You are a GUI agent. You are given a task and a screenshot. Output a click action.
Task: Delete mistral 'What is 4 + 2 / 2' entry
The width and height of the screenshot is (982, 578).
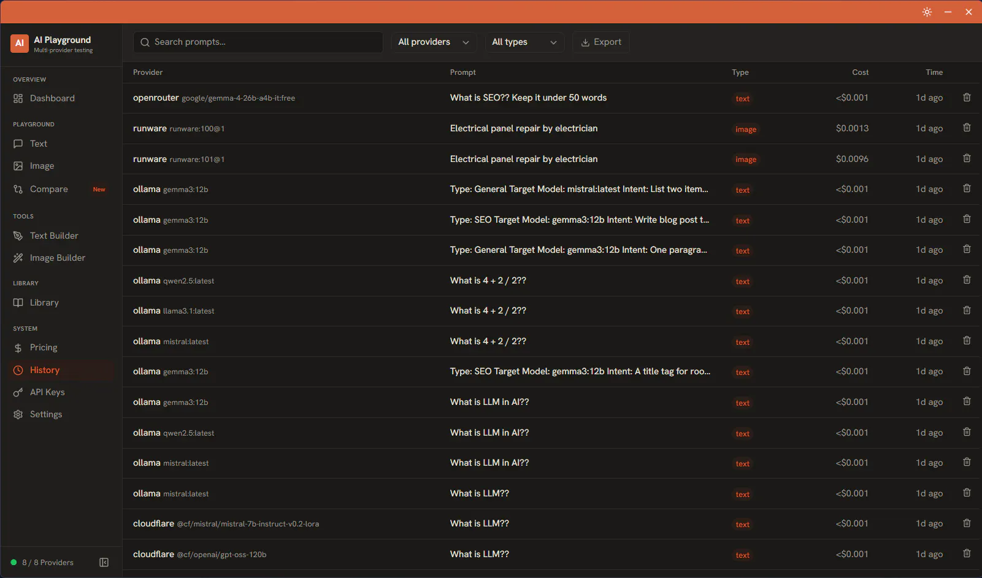tap(967, 341)
